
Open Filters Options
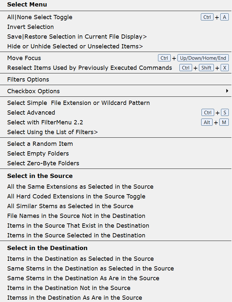tap(28, 79)
